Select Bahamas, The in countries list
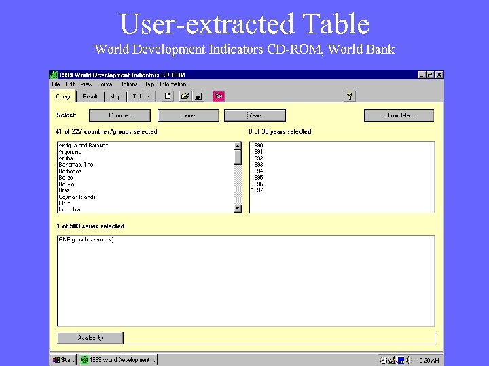The height and width of the screenshot is (366, 489). [x=76, y=165]
